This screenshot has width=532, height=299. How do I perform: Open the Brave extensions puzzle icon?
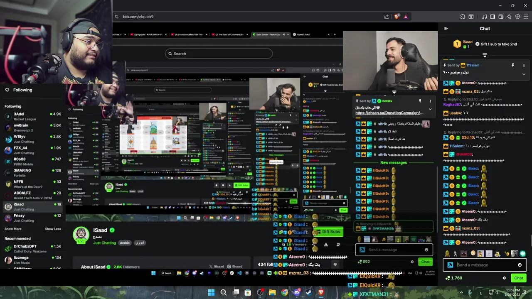click(x=463, y=17)
